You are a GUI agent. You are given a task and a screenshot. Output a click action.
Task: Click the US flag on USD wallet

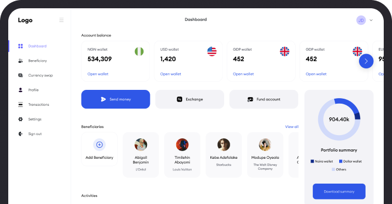212,51
